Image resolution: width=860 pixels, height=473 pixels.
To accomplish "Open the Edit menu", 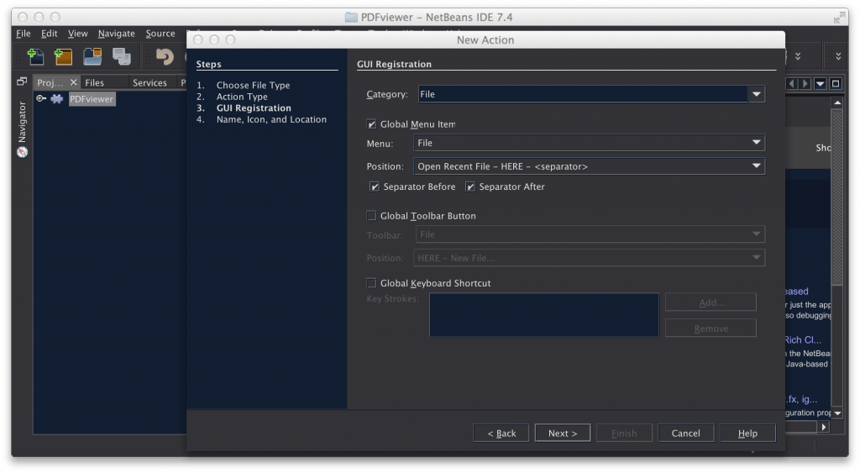I will (x=49, y=34).
